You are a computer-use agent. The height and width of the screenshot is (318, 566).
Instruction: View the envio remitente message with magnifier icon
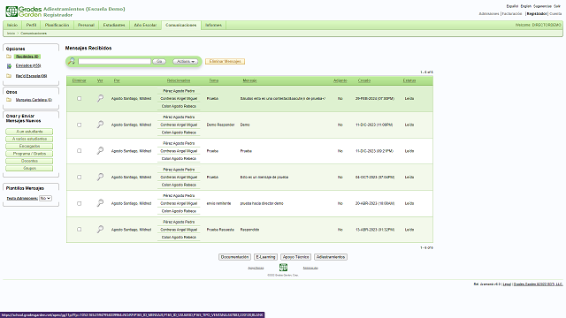coord(100,203)
